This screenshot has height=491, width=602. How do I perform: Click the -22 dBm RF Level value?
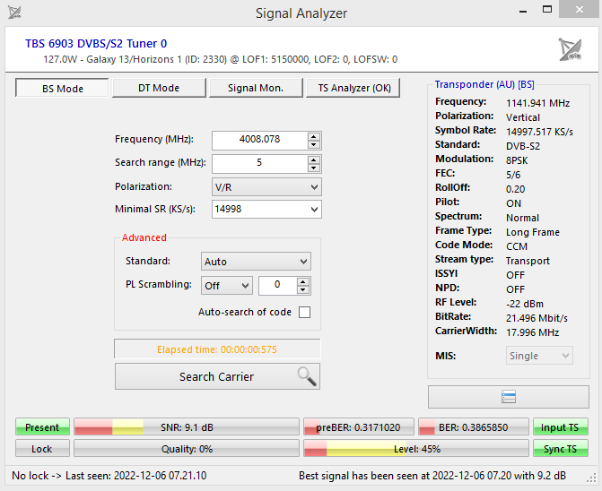coord(525,304)
